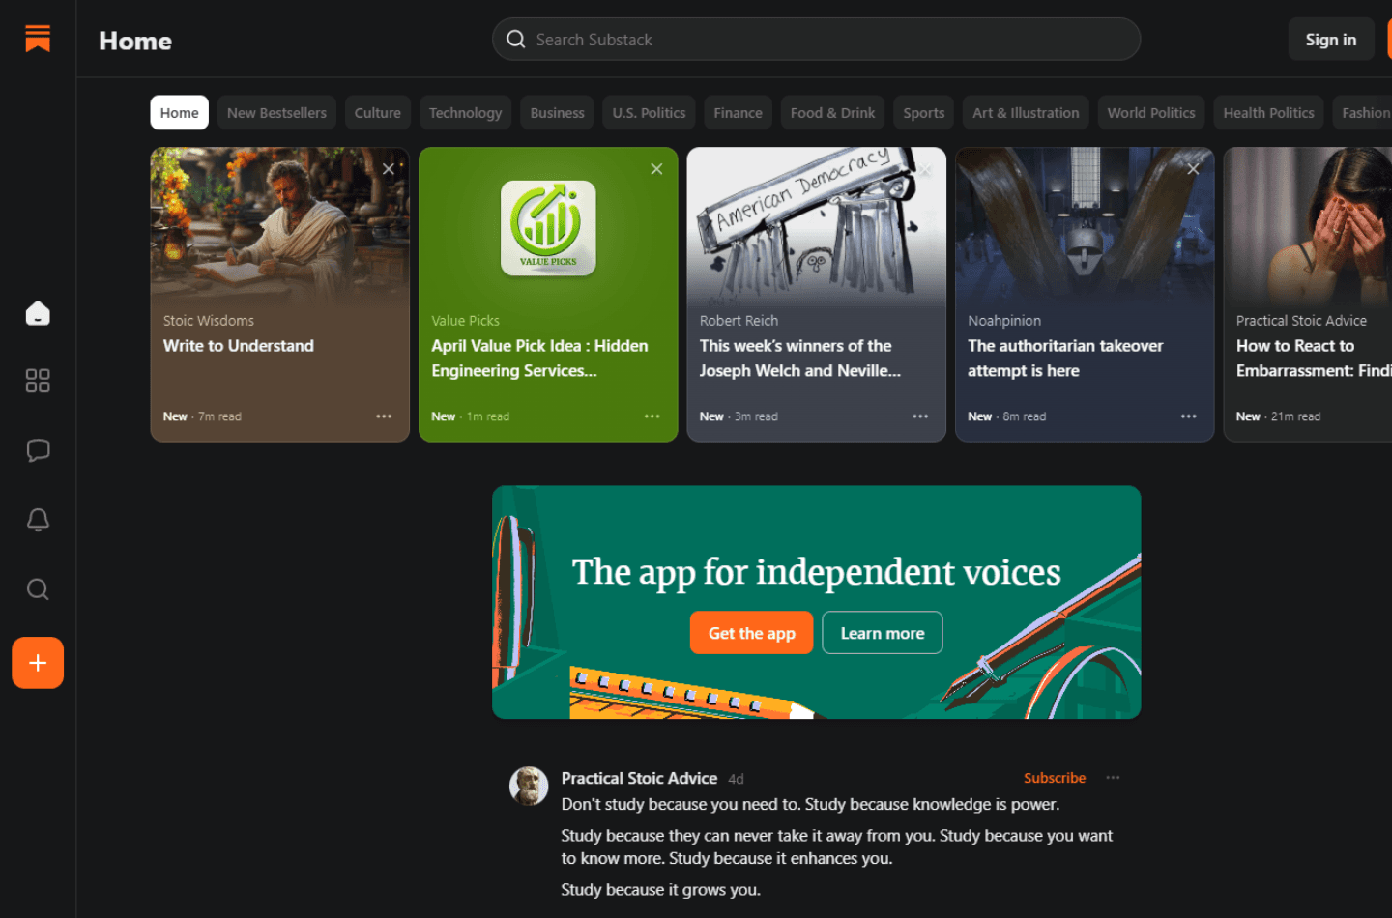Open more options on Noahpinion card
Image resolution: width=1392 pixels, height=918 pixels.
1189,416
